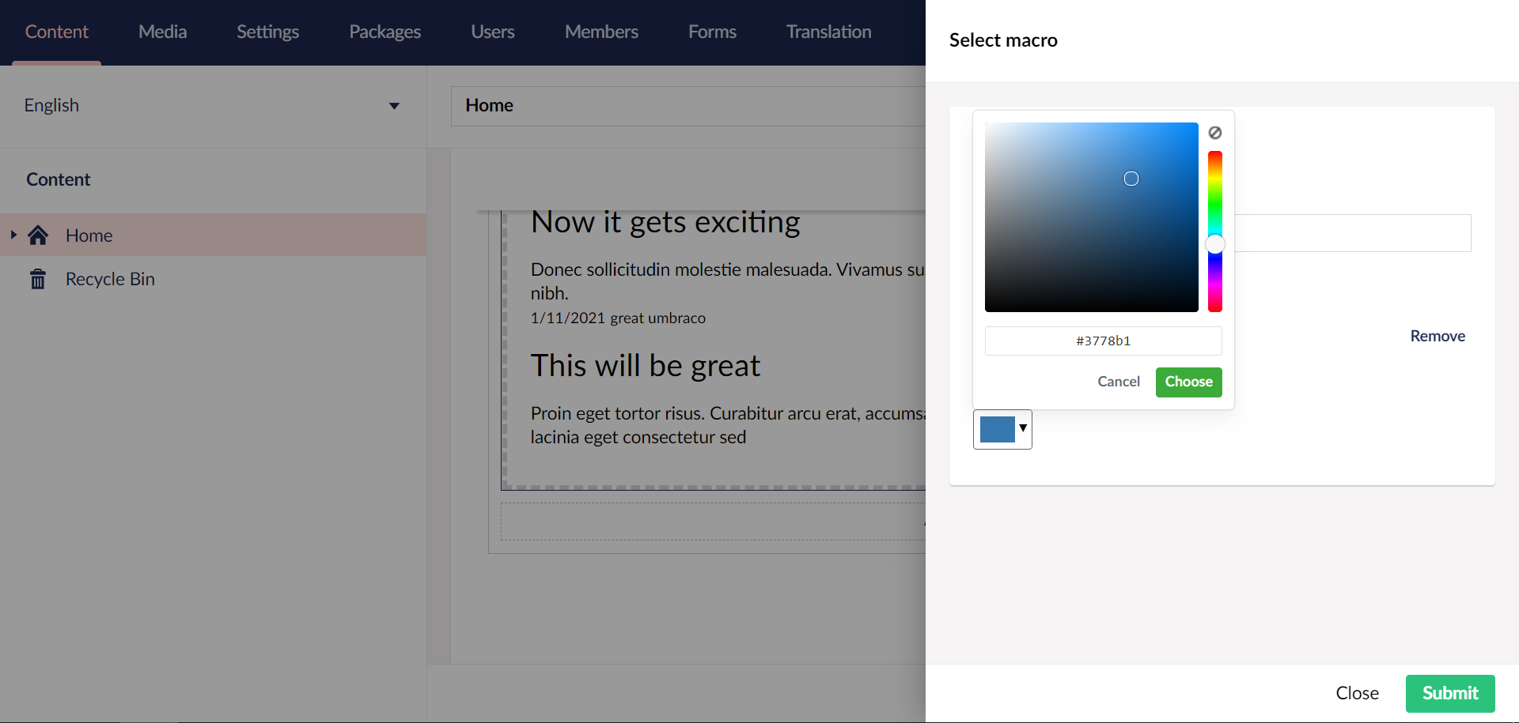Click the Home house icon in tree
The width and height of the screenshot is (1519, 723).
tap(38, 235)
